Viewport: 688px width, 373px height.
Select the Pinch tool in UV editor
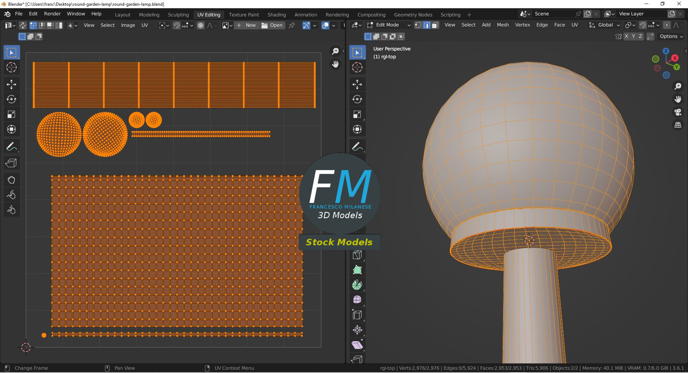[11, 210]
